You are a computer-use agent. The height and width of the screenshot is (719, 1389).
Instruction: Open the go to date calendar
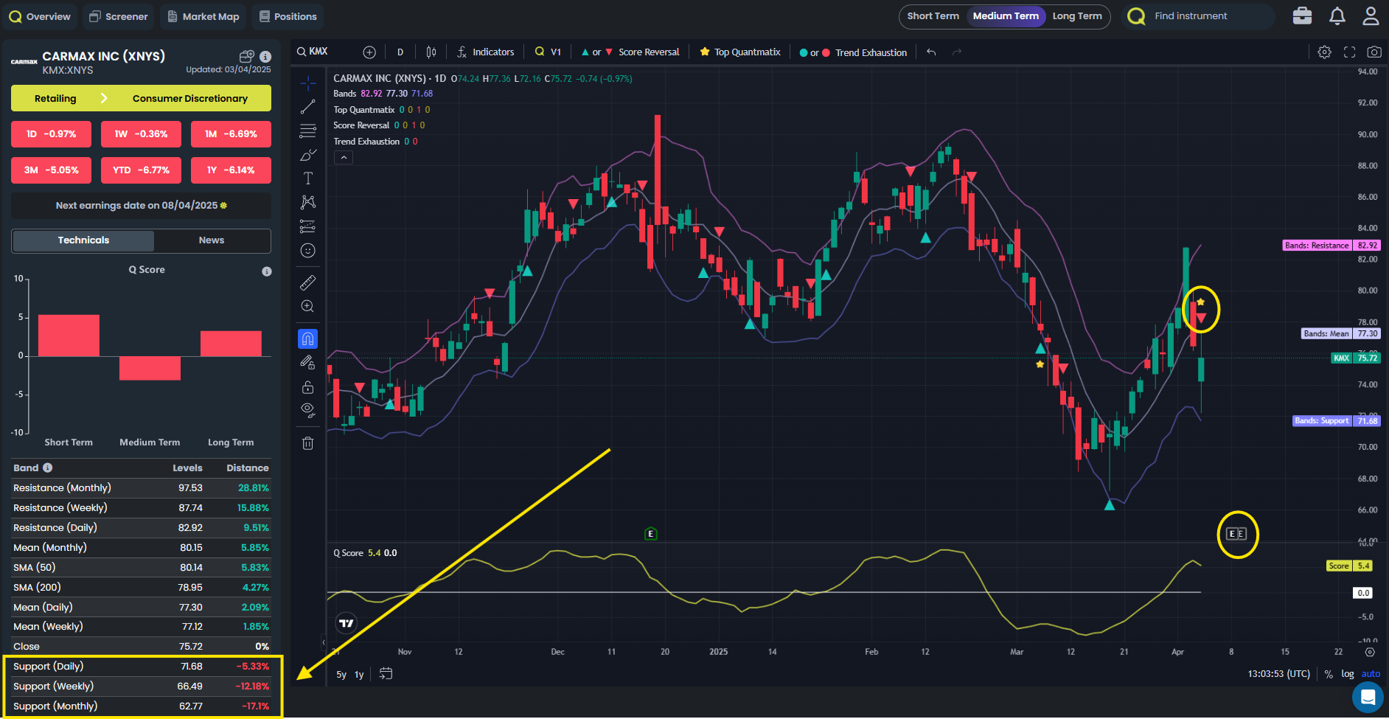tap(386, 673)
